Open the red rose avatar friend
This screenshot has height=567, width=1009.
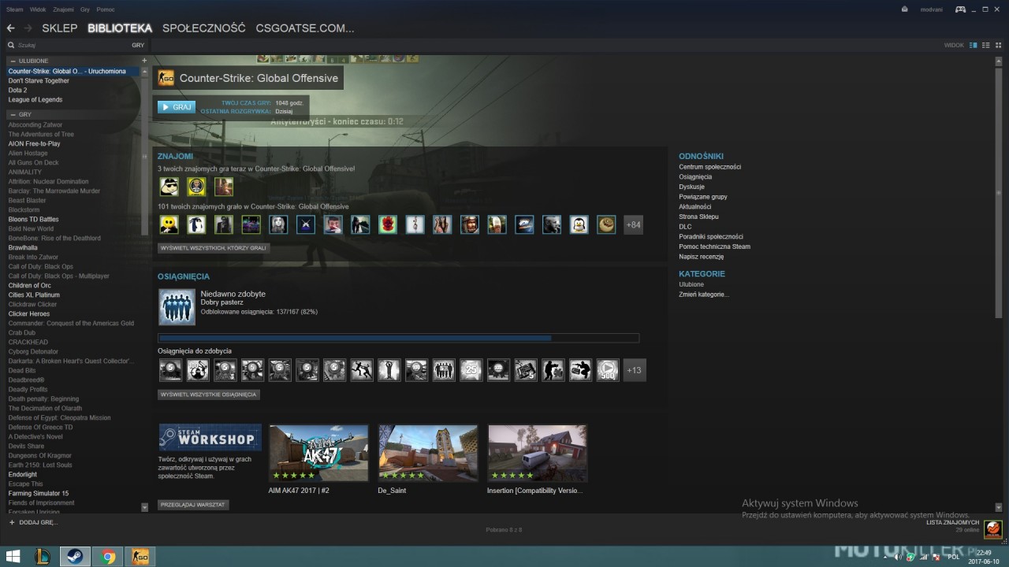(387, 224)
